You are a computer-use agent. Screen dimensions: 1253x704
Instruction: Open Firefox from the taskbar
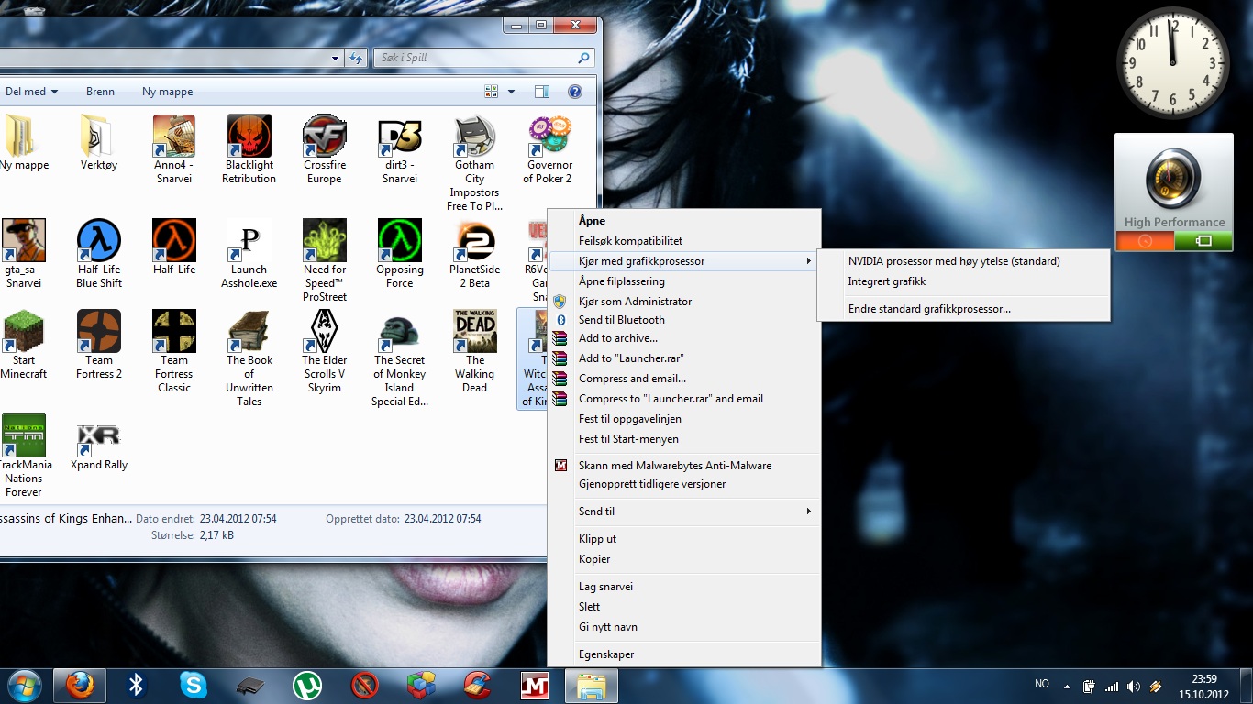point(80,685)
